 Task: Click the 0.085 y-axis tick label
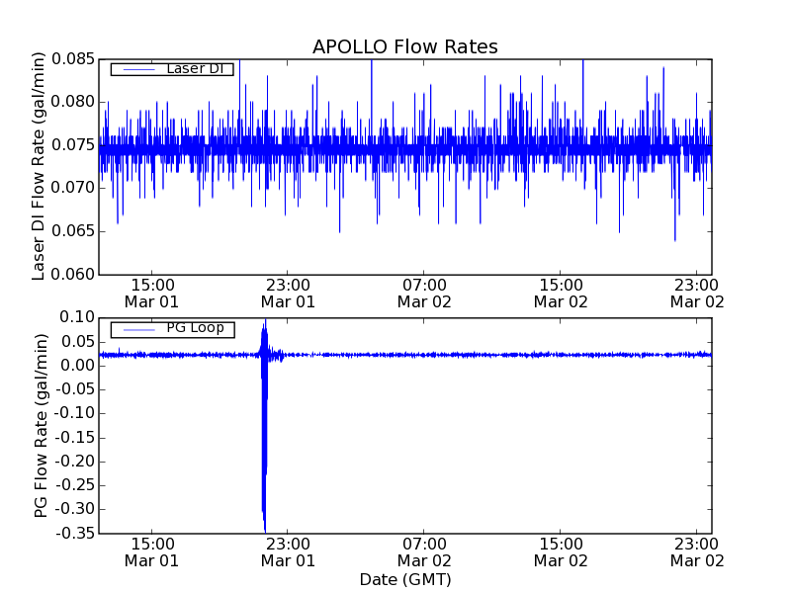pyautogui.click(x=73, y=59)
